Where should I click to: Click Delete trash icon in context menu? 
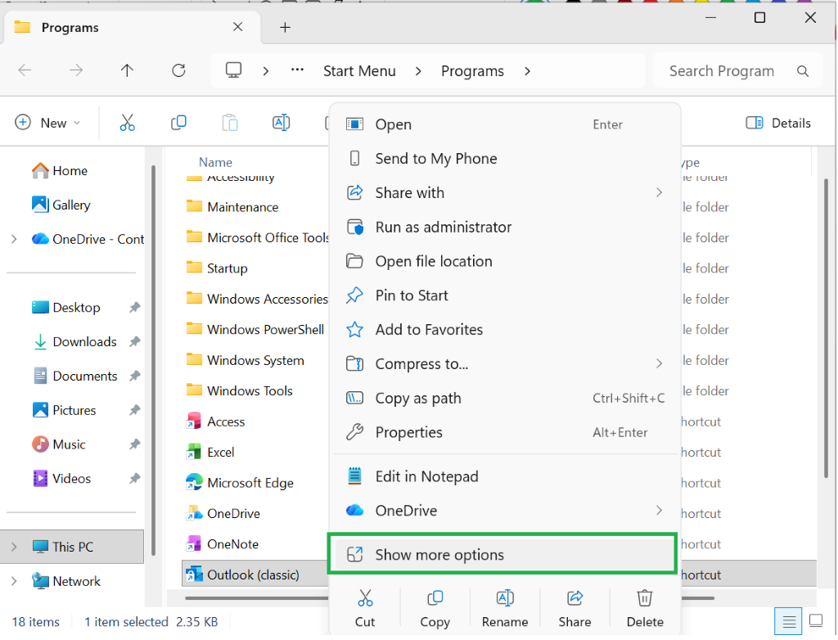point(645,608)
